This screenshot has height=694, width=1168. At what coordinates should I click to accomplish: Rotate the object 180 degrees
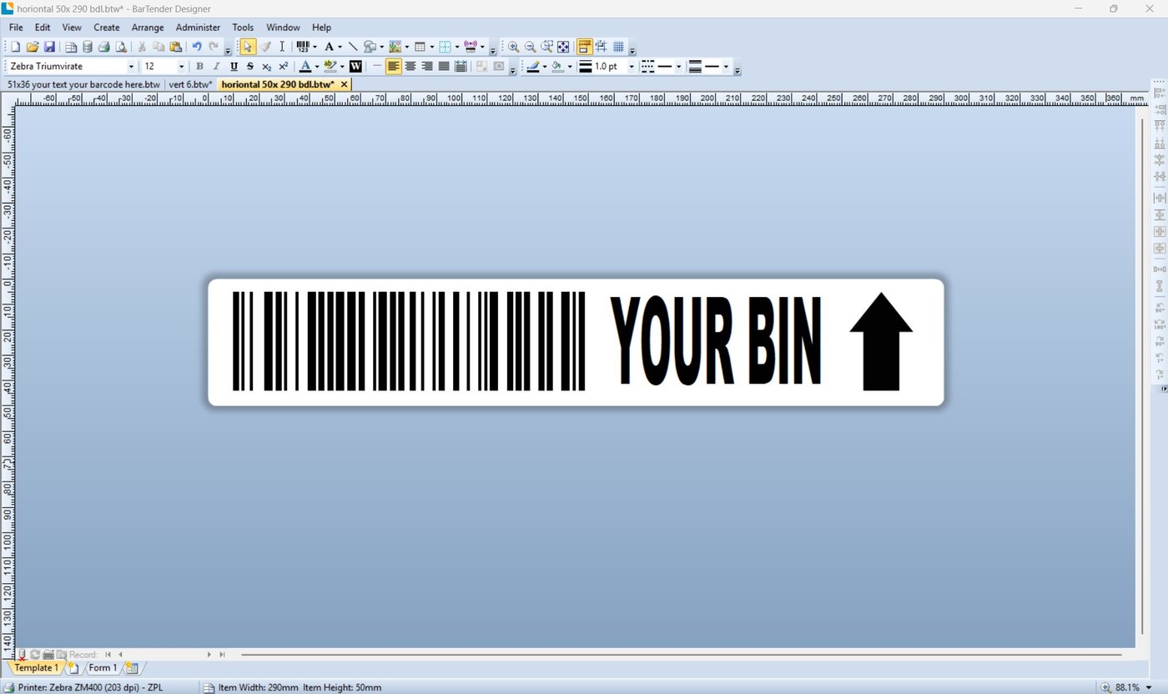click(1160, 324)
